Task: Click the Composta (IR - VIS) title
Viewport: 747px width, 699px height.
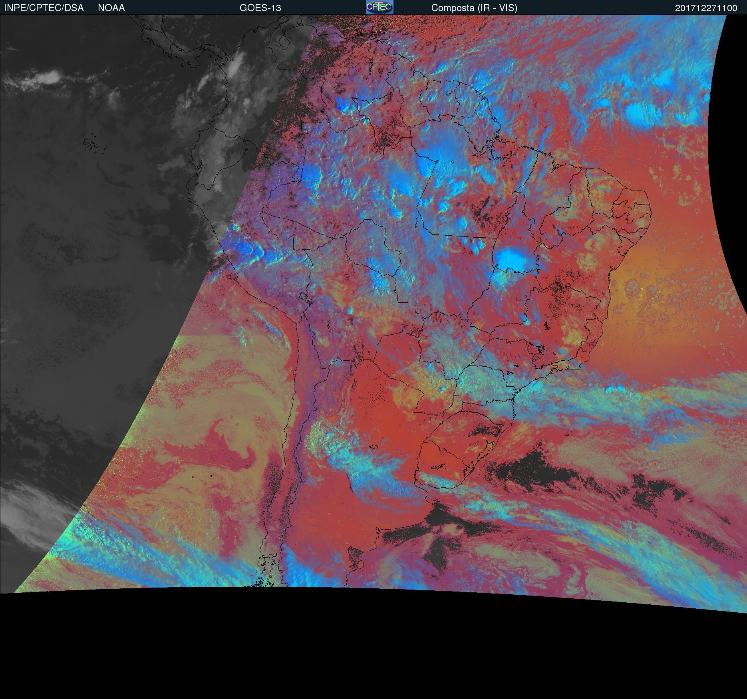Action: click(x=474, y=8)
